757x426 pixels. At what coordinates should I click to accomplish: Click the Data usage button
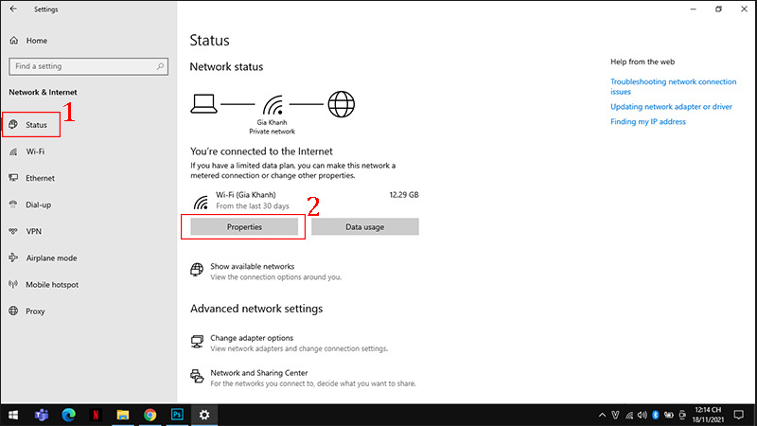pos(364,227)
